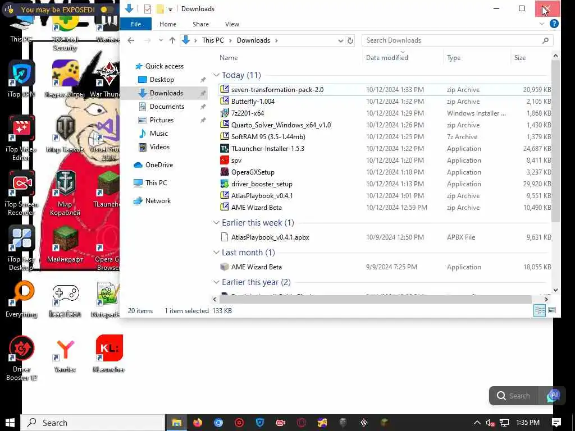Launch iTop Screen Recorder shortcut
Image resolution: width=575 pixels, height=431 pixels.
(21, 193)
